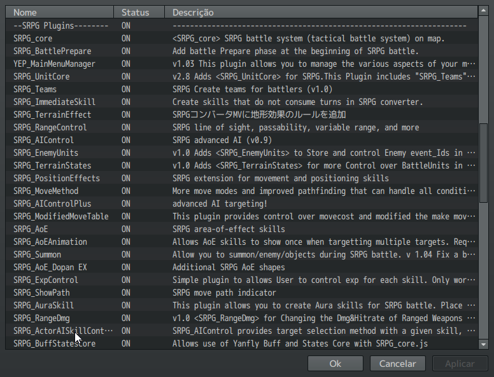
Task: Click ON status of SRPG_Summon
Action: (126, 254)
